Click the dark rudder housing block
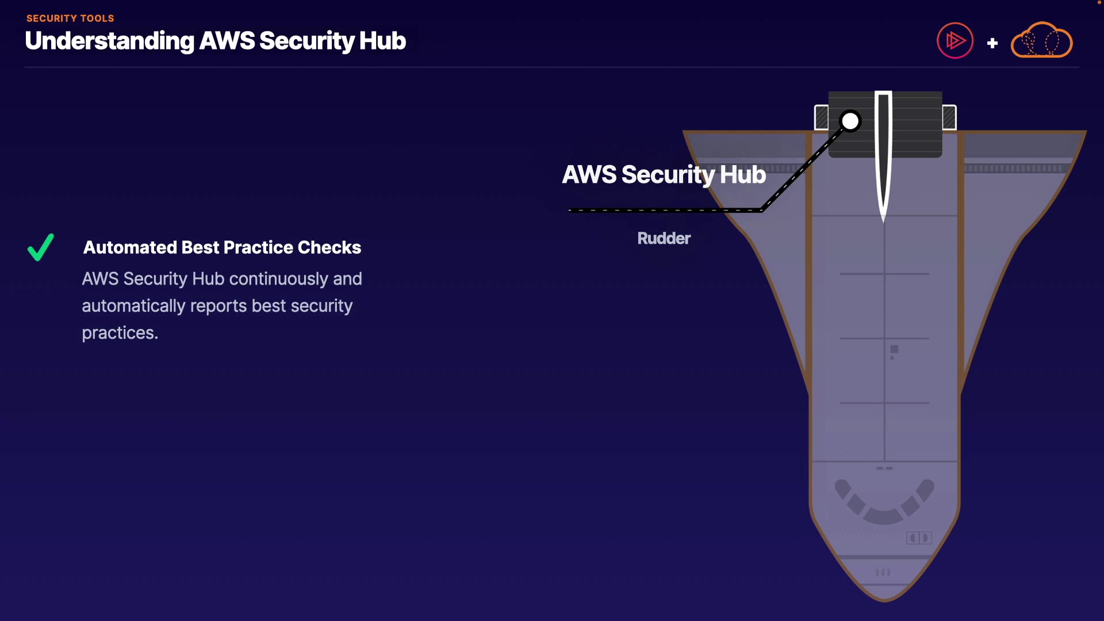Viewport: 1104px width, 621px height. pyautogui.click(x=914, y=124)
